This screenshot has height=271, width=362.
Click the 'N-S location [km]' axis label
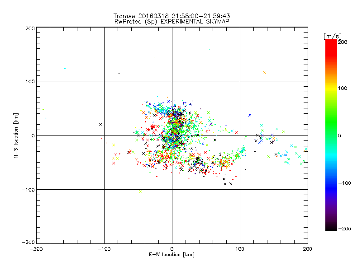click(16, 136)
